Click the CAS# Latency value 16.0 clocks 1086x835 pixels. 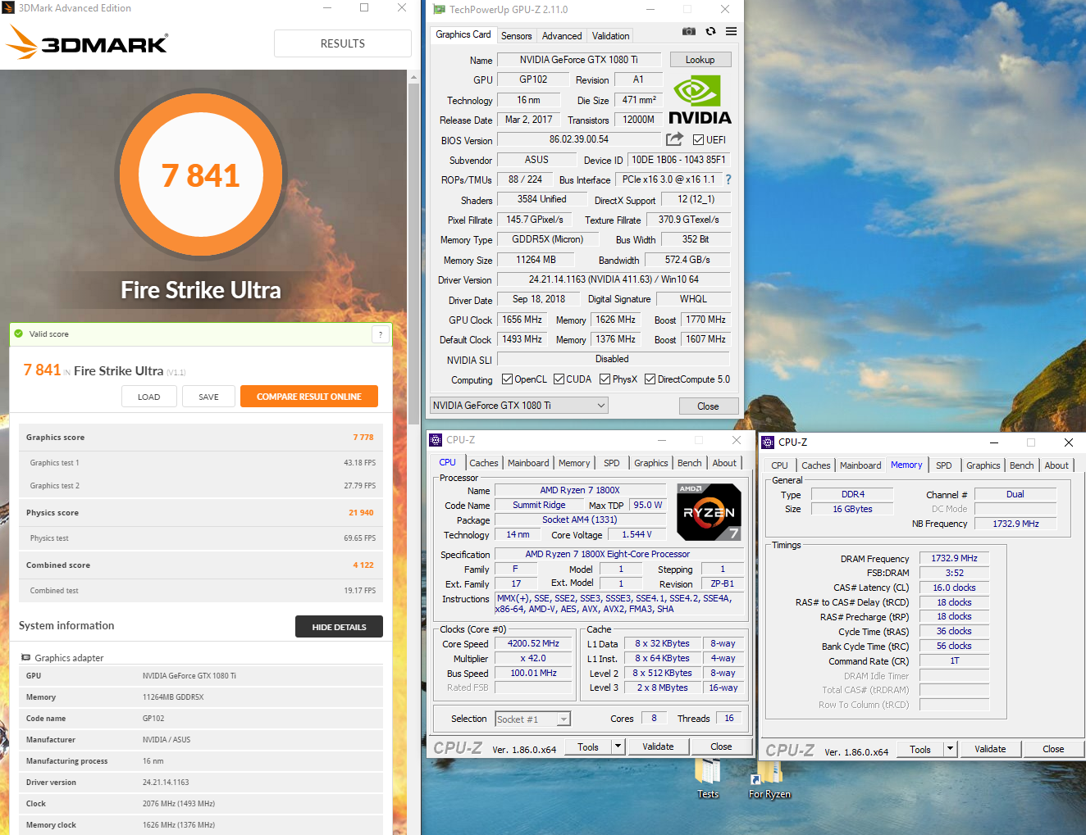[x=955, y=588]
